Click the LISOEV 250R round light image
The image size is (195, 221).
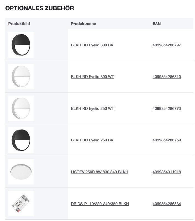click(21, 172)
